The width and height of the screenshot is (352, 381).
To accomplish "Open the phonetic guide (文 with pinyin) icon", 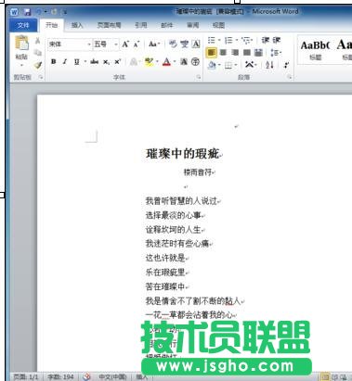I will [185, 44].
